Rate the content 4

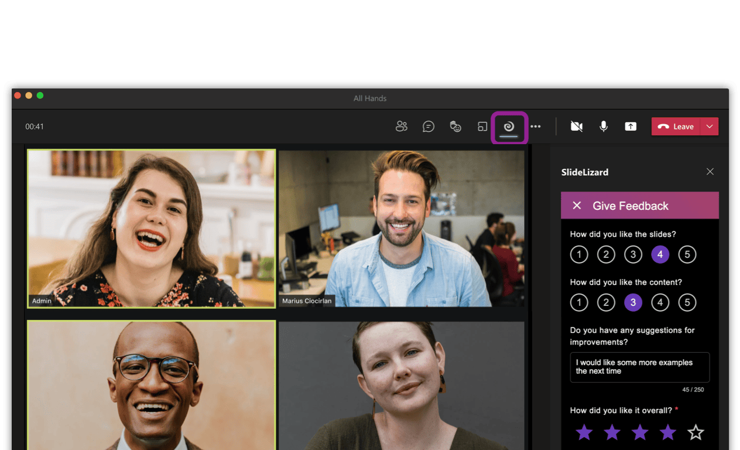(660, 302)
